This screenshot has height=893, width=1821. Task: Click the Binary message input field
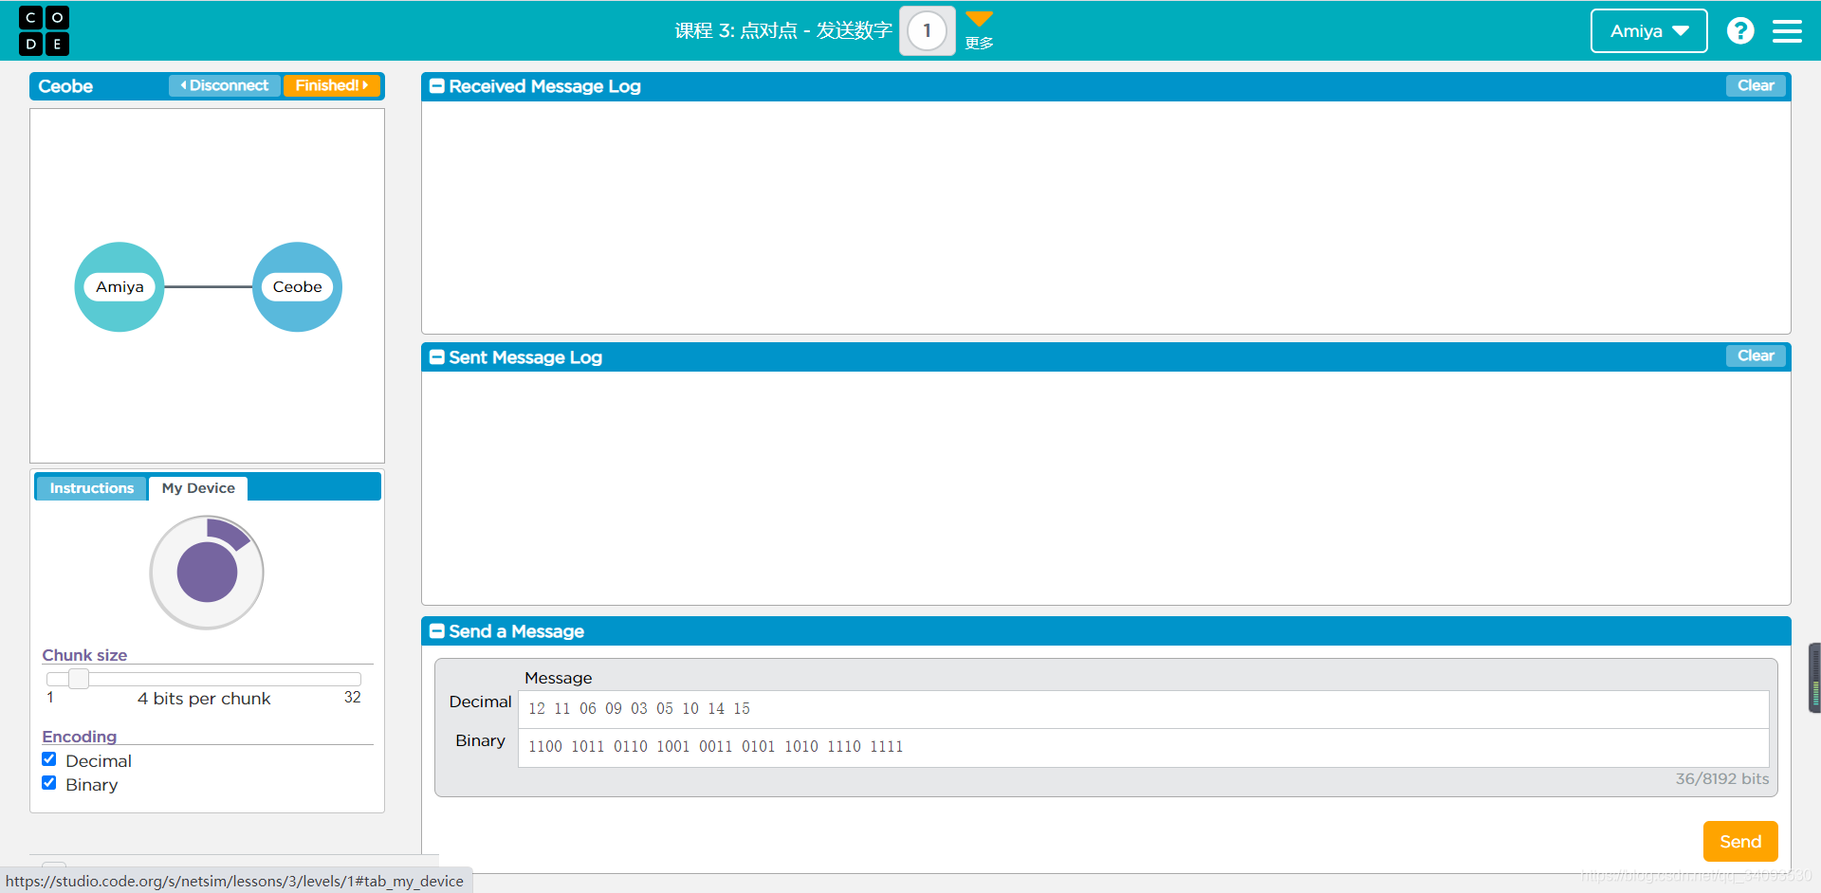click(x=1143, y=747)
